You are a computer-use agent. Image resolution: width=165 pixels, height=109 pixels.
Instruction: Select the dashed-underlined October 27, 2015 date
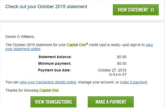pyautogui.click(x=112, y=70)
